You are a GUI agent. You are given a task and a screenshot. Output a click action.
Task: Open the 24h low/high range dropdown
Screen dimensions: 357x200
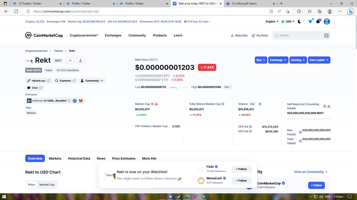click(228, 87)
